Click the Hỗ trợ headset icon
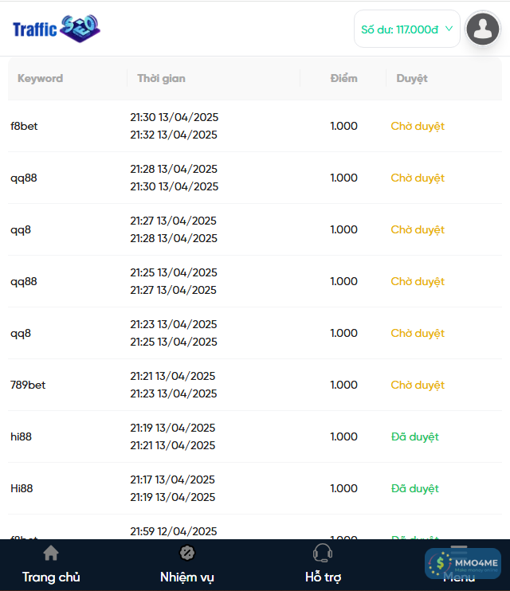The width and height of the screenshot is (510, 591). pos(323,553)
